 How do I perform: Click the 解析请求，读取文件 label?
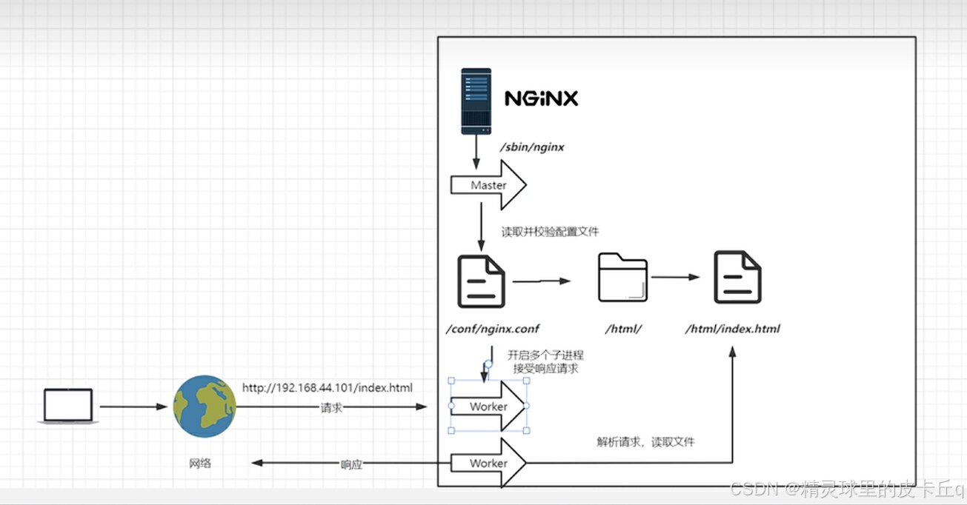pos(645,442)
